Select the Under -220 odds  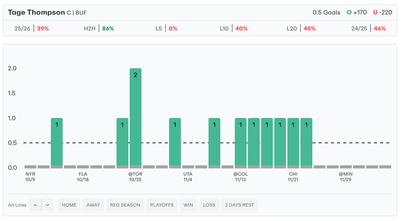pyautogui.click(x=382, y=13)
